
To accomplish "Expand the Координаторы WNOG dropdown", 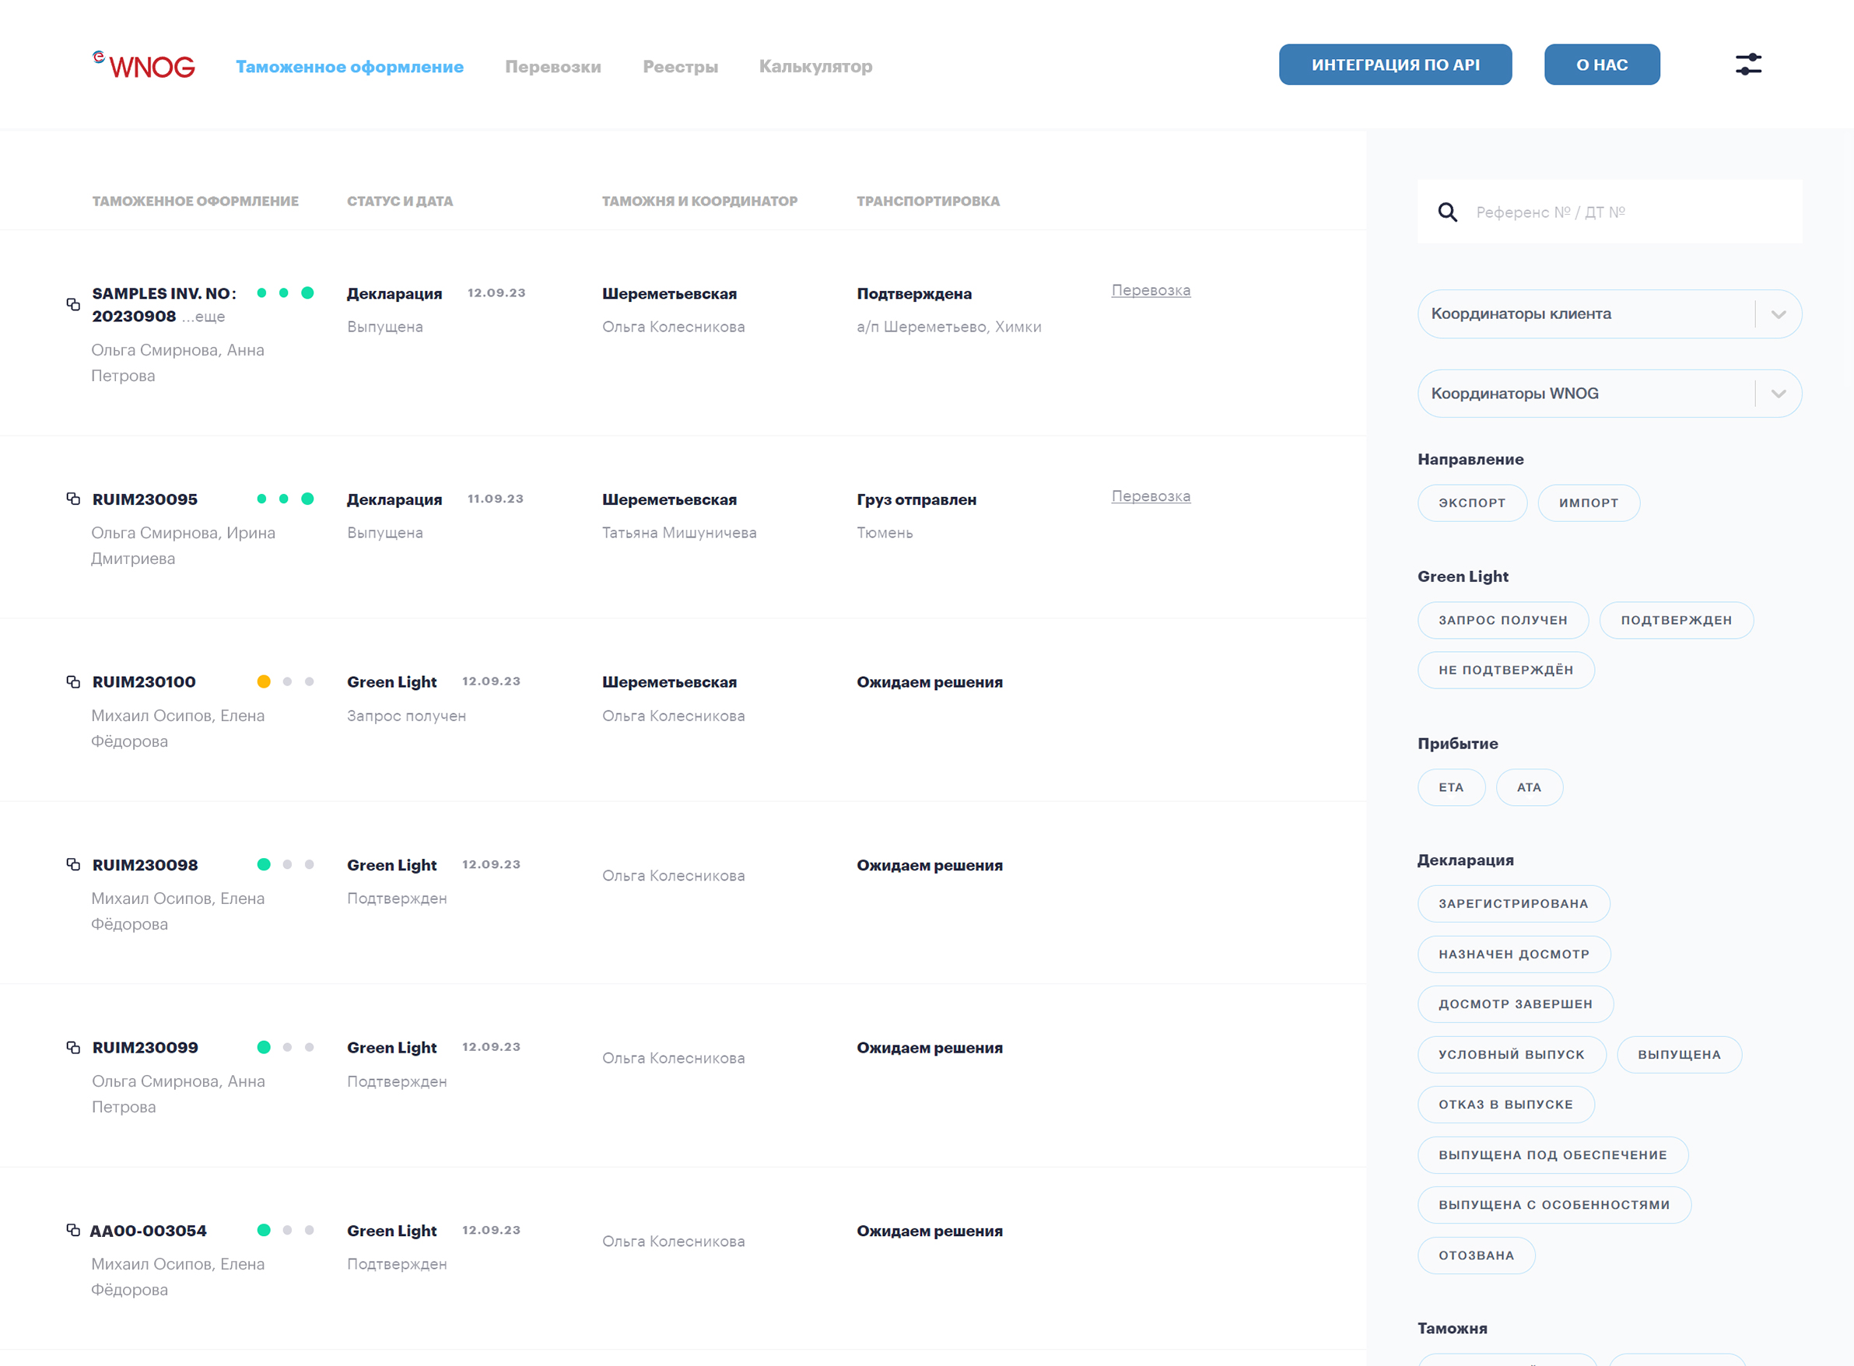I will [x=1778, y=394].
